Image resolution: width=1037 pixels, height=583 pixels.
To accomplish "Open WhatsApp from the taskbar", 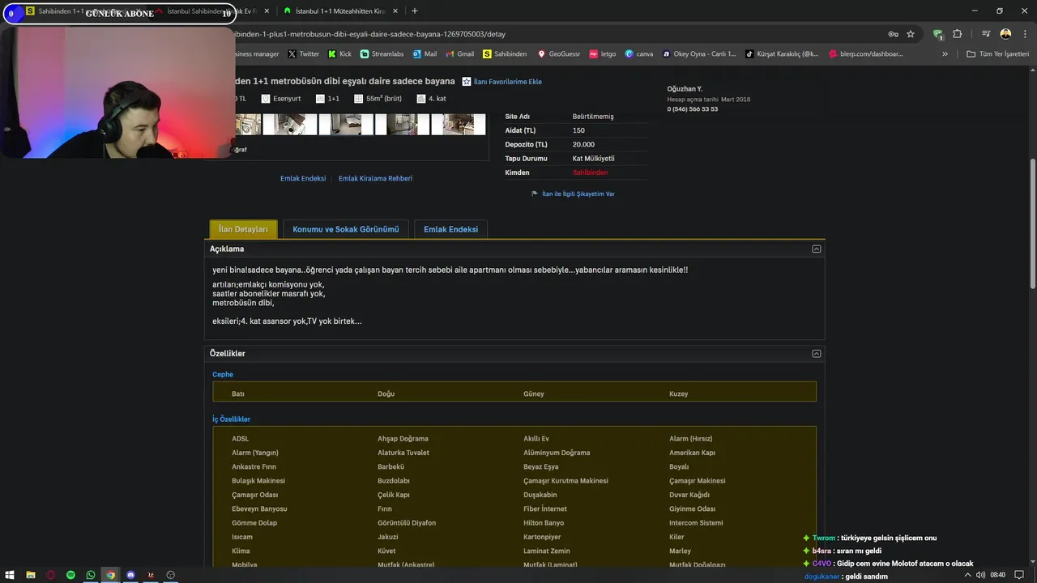I will pyautogui.click(x=91, y=575).
